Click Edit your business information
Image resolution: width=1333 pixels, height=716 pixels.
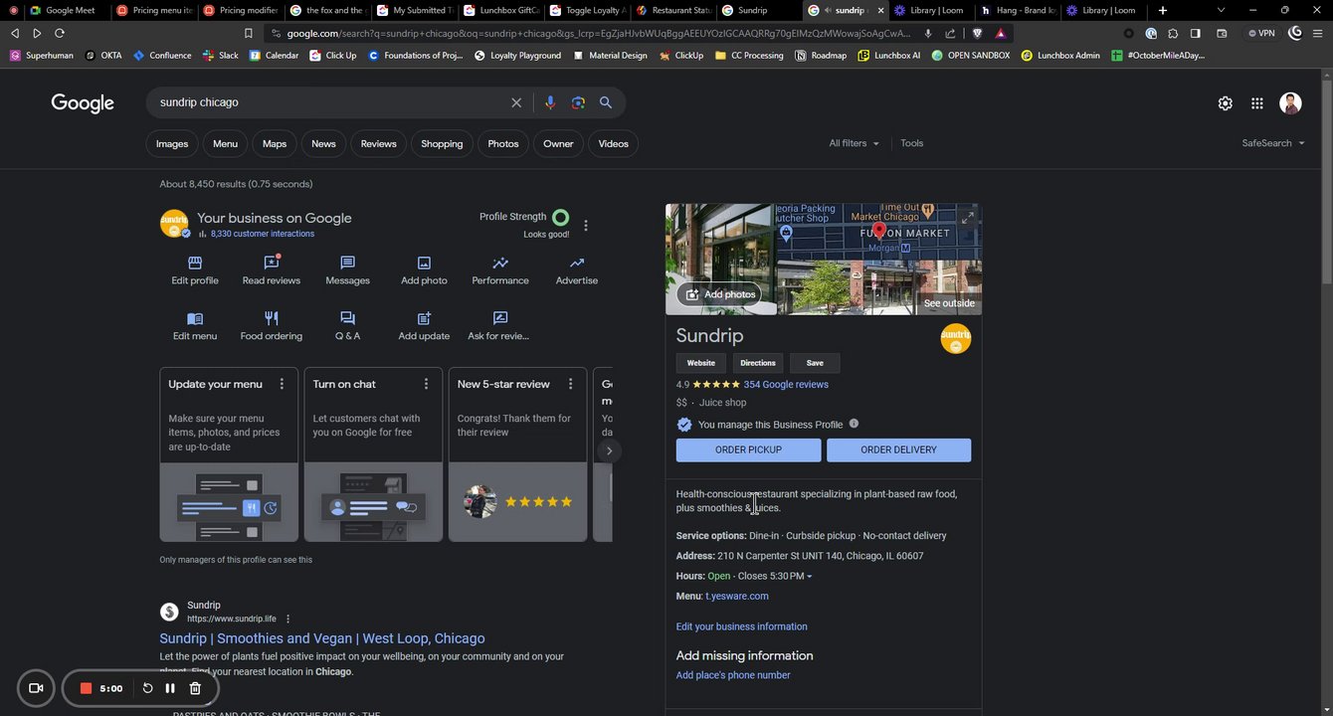point(742,626)
